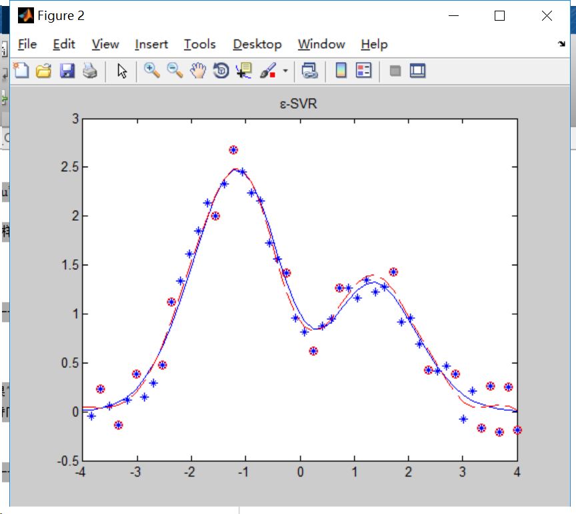Image resolution: width=576 pixels, height=514 pixels.
Task: Open the Desktop menu
Action: click(257, 45)
